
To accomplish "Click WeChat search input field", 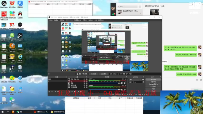I will 128,7.
